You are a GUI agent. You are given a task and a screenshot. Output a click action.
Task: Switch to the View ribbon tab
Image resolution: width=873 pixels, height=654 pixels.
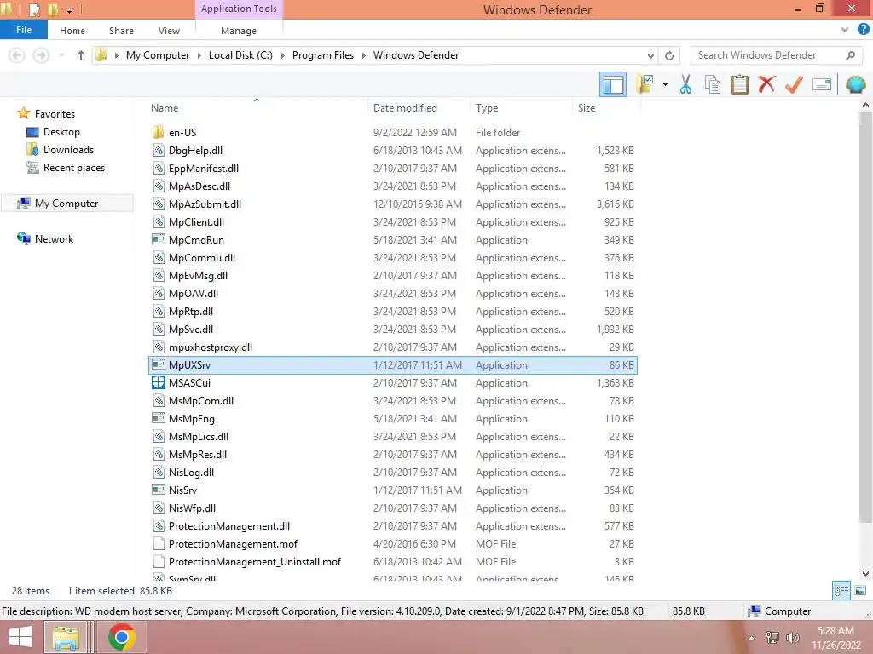[x=170, y=31]
